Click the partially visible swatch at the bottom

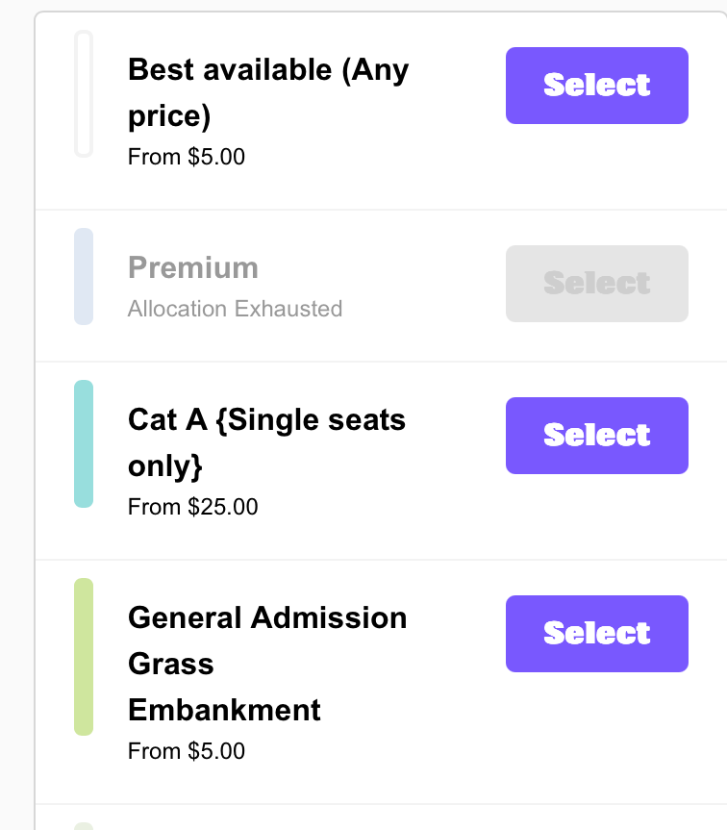pyautogui.click(x=84, y=825)
